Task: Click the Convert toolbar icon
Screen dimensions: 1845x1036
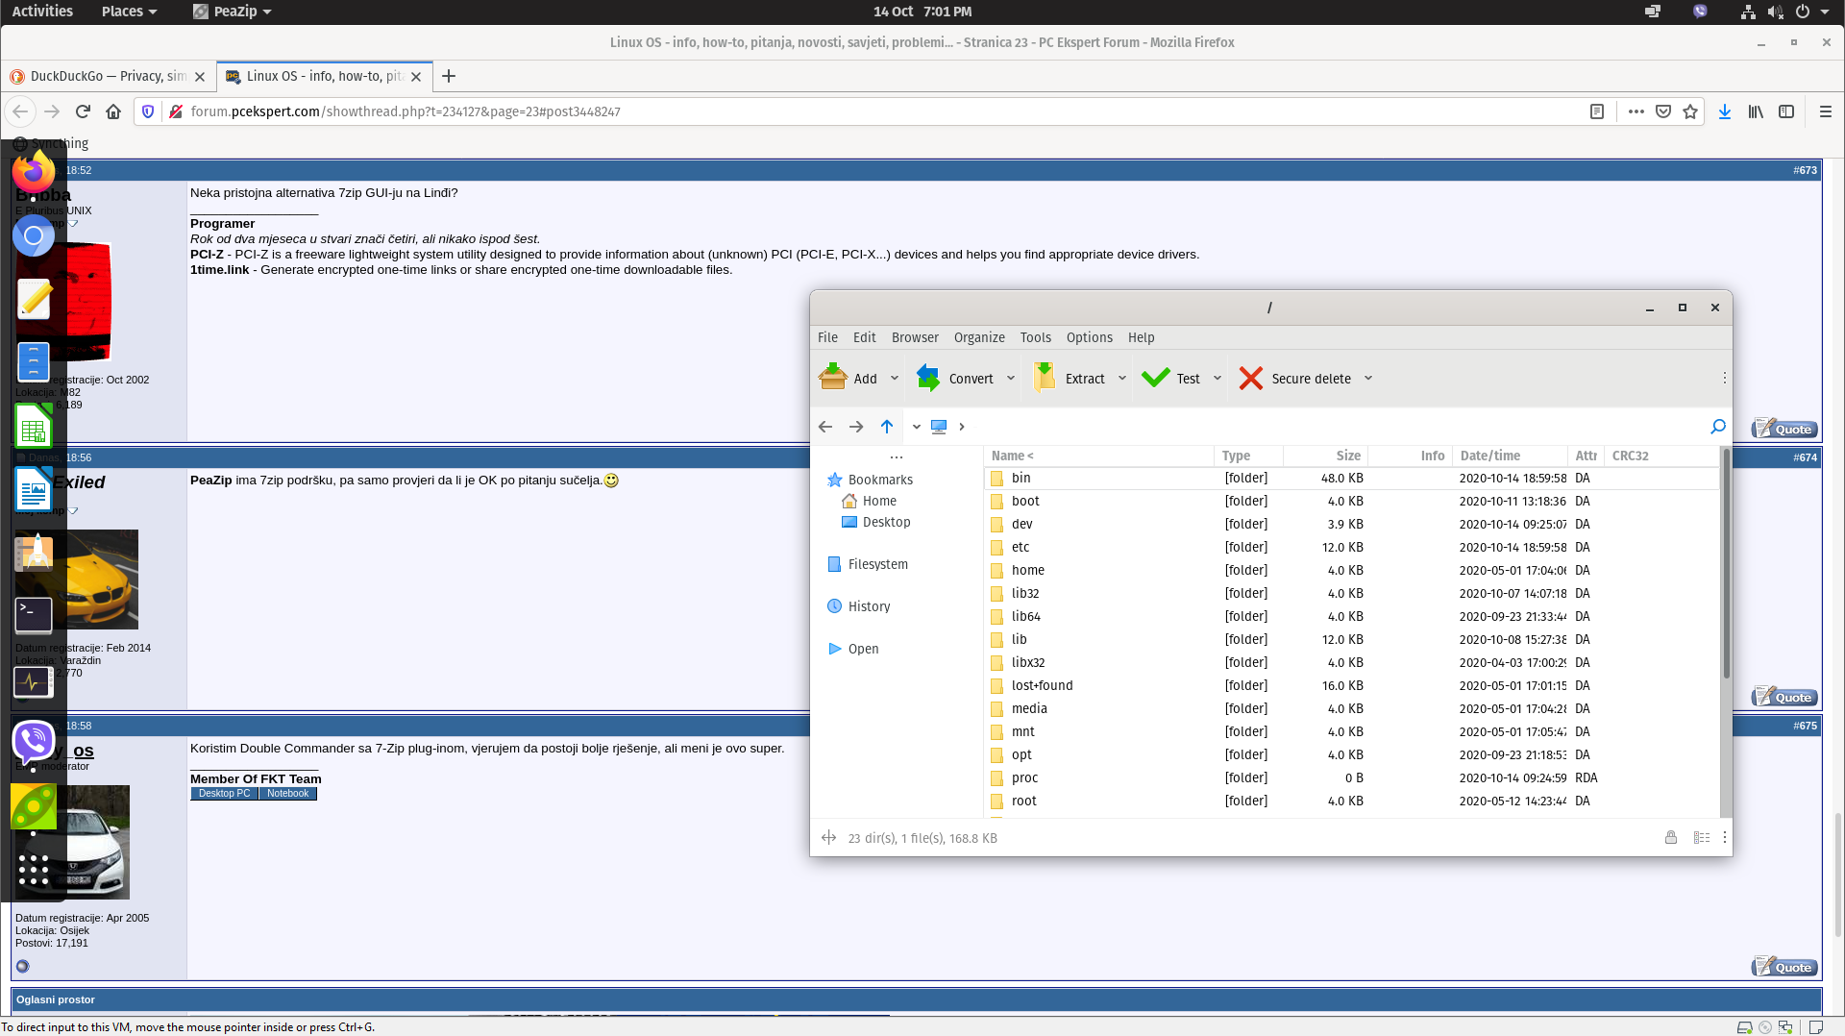Action: point(928,378)
